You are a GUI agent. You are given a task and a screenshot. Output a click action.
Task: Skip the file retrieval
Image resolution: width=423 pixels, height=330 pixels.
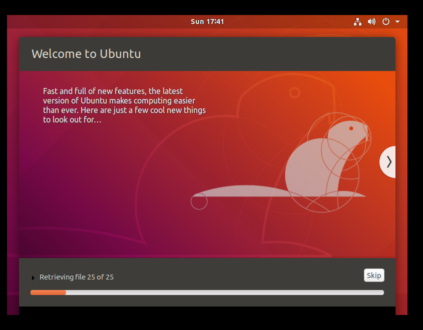[x=374, y=275]
